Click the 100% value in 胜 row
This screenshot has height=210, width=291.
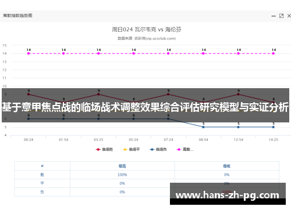pos(122,175)
